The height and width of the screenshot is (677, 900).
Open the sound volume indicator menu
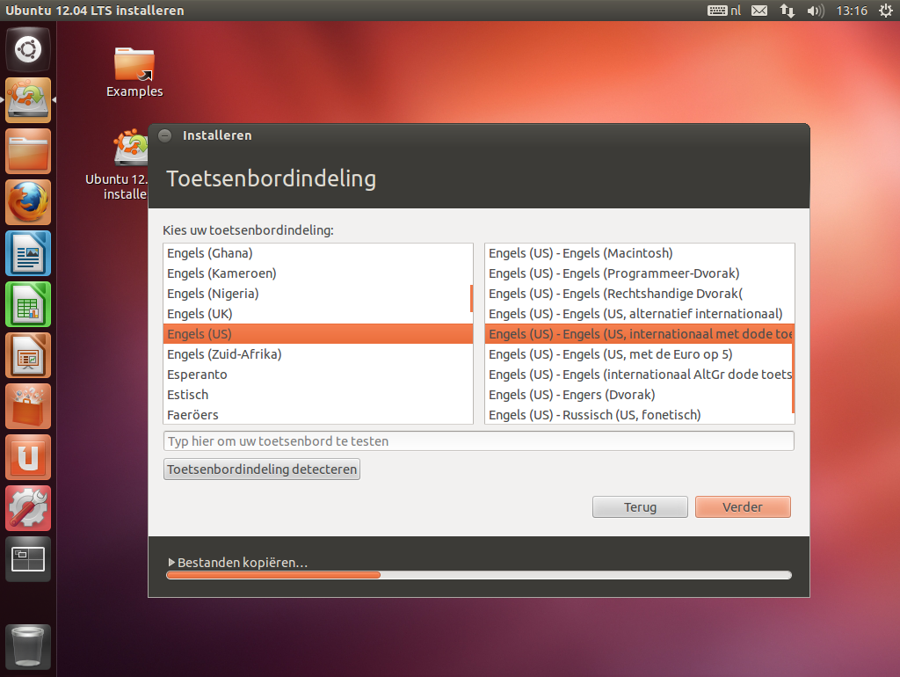pyautogui.click(x=816, y=11)
